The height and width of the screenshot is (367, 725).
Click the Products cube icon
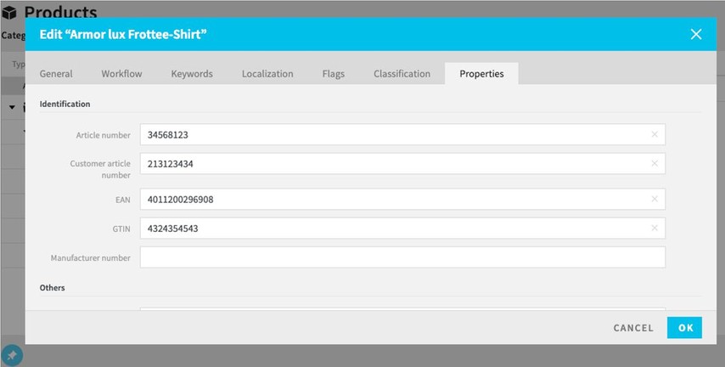9,13
